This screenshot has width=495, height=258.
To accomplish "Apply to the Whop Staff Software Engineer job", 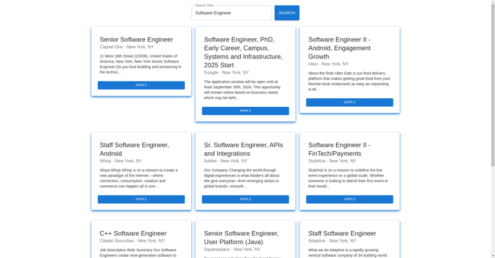I will click(x=141, y=199).
